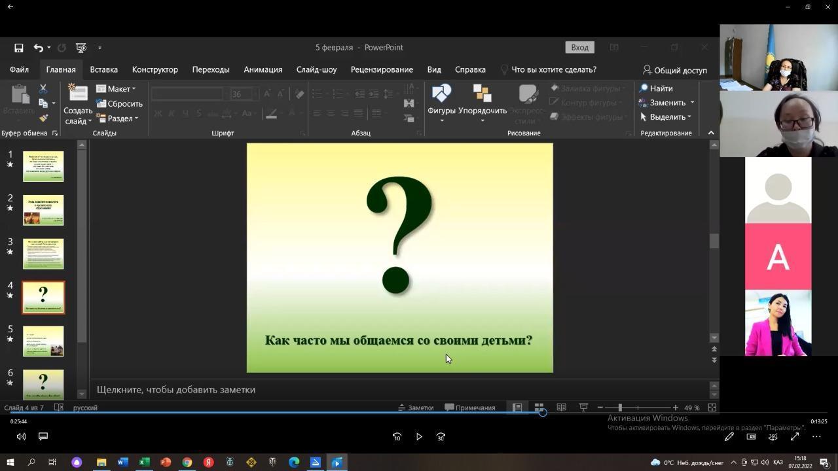Image resolution: width=838 pixels, height=471 pixels.
Task: Click the fit slide to window icon
Action: coord(712,408)
